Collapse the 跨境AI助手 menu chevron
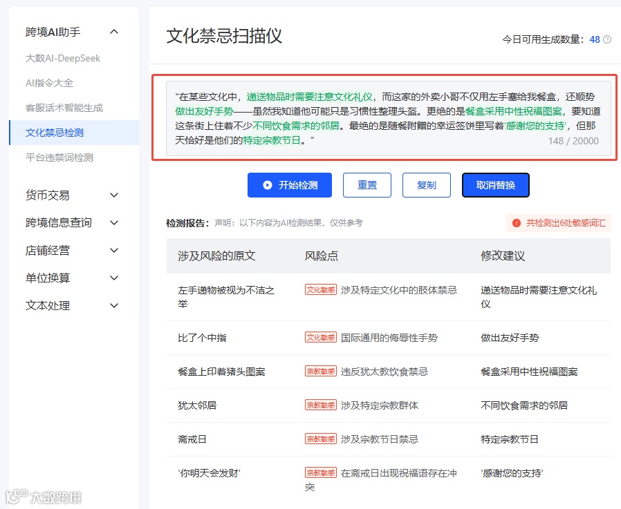621x509 pixels. (114, 32)
